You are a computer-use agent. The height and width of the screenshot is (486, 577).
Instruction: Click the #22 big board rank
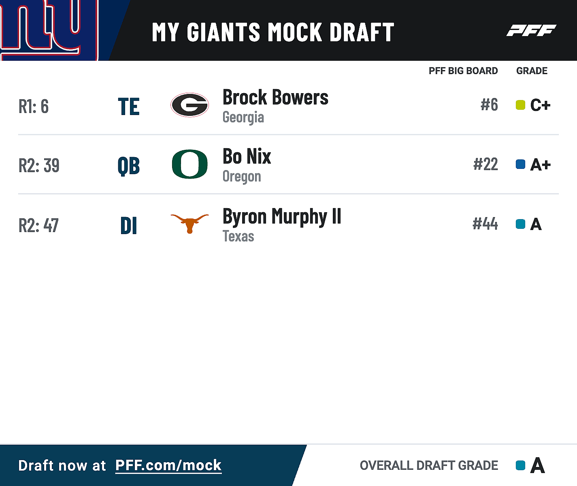pyautogui.click(x=485, y=164)
